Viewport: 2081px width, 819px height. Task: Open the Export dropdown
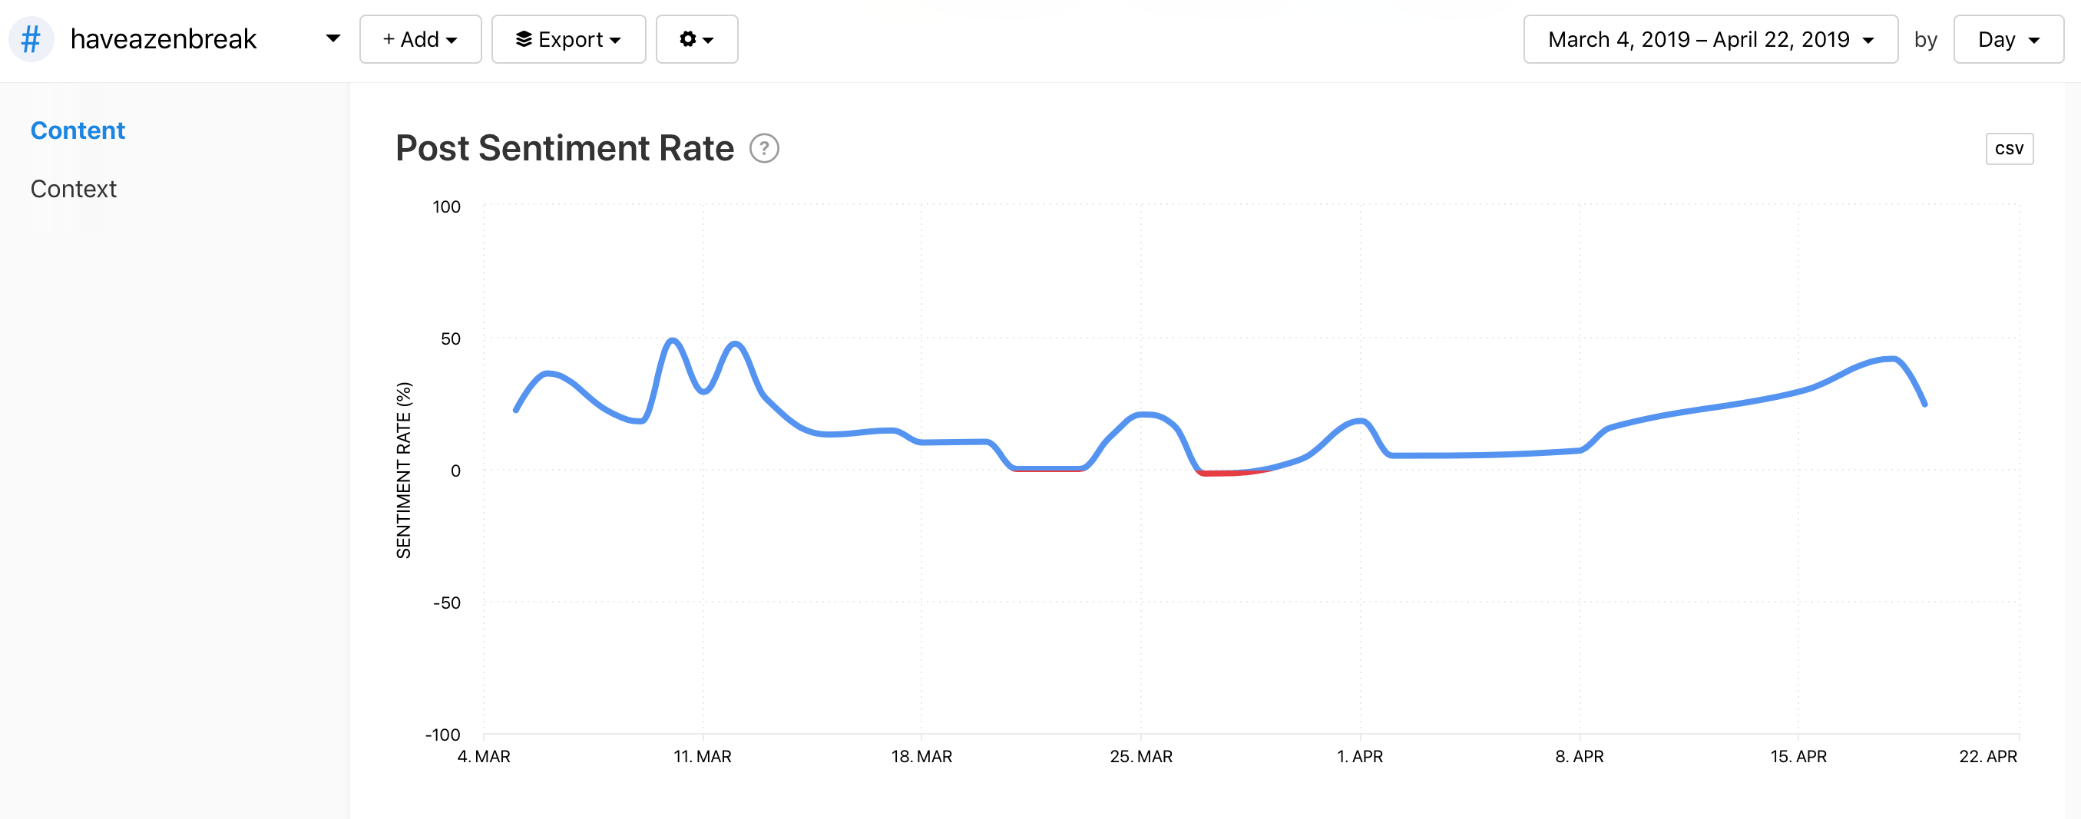pyautogui.click(x=568, y=39)
